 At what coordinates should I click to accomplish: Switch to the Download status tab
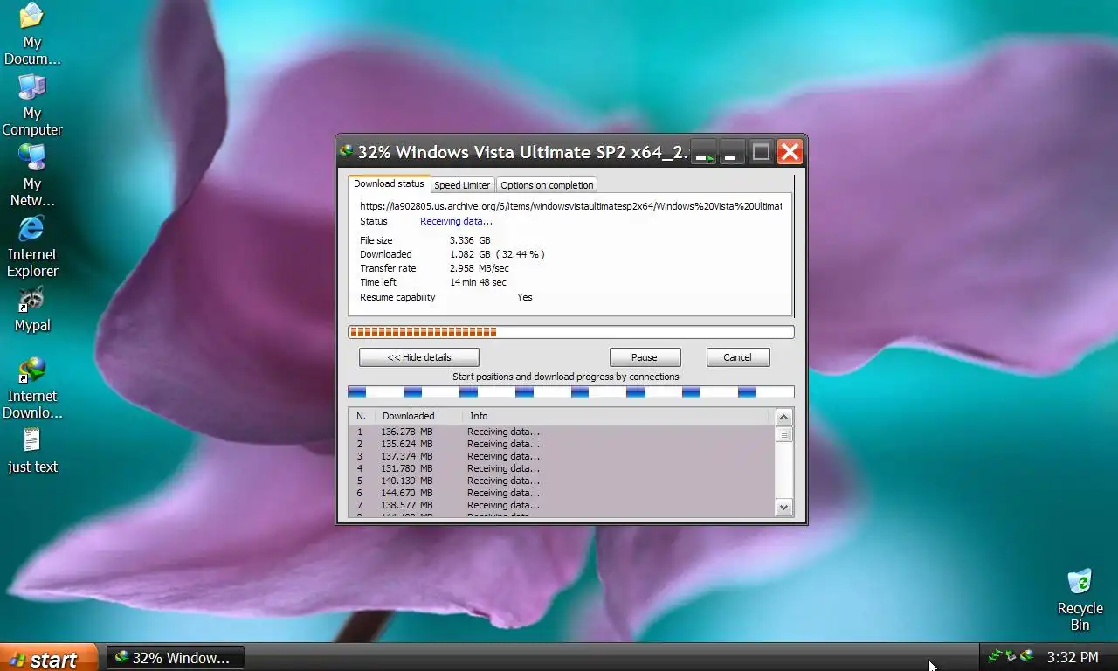tap(389, 184)
